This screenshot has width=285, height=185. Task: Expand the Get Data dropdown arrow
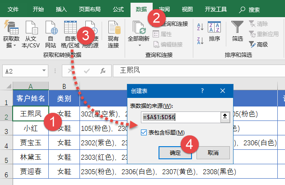(15, 45)
